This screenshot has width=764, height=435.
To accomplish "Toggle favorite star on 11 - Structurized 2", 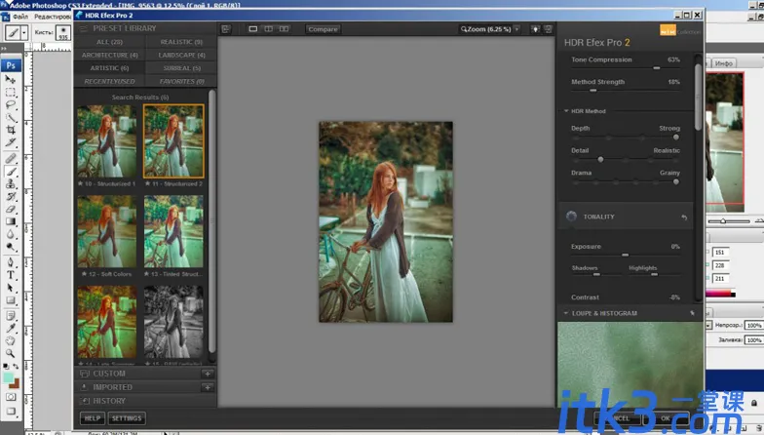I will click(147, 183).
